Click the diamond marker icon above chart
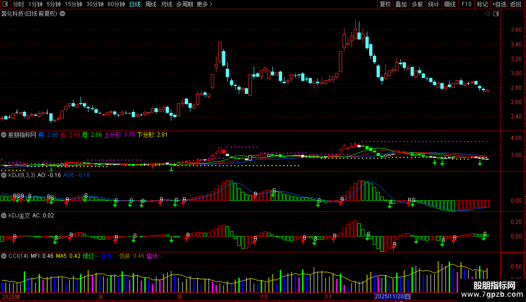526x302 pixels. (487, 14)
